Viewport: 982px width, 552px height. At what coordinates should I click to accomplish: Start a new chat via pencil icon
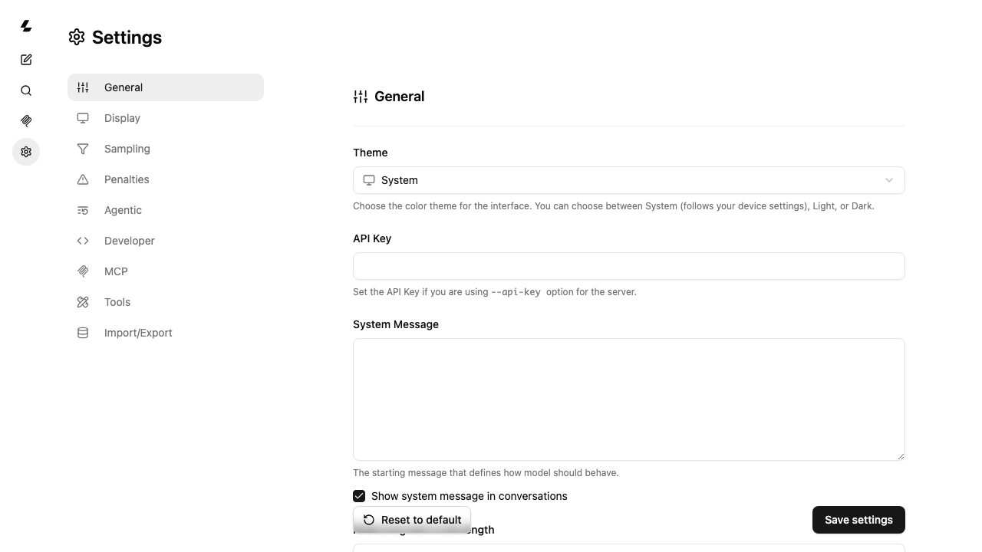coord(26,60)
